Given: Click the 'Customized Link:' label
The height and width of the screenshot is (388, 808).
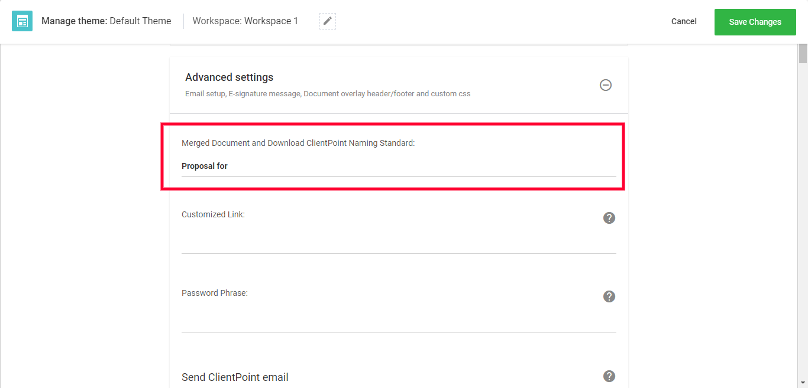Looking at the screenshot, I should pyautogui.click(x=213, y=215).
